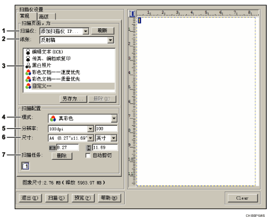Click the scan area marker 1 in preview

point(139,20)
